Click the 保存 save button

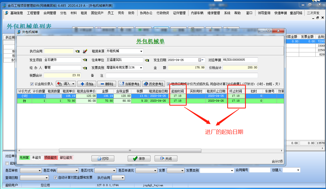tap(139, 159)
